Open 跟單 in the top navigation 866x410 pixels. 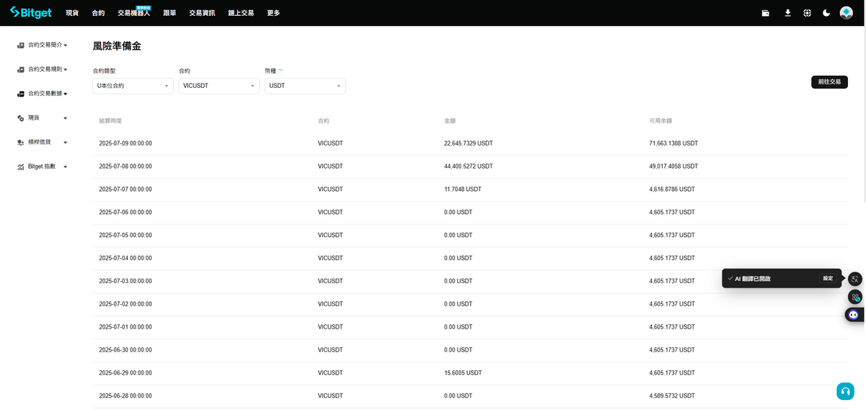(170, 13)
